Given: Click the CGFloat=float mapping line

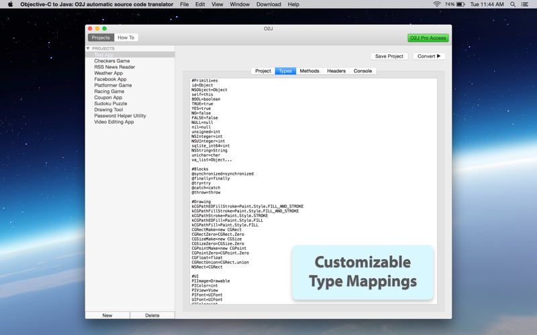Looking at the screenshot, I should pyautogui.click(x=207, y=258).
